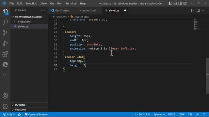Open notifications bell in status bar
Viewport: 209px width, 117px height.
click(x=204, y=114)
